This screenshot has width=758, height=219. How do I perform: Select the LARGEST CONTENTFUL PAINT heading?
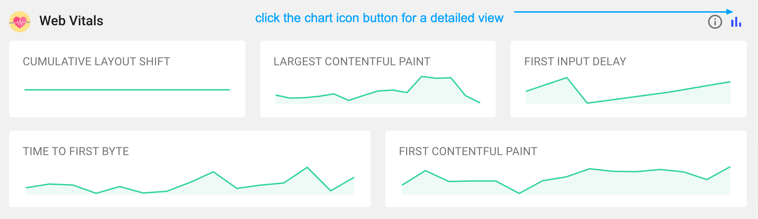tap(352, 61)
